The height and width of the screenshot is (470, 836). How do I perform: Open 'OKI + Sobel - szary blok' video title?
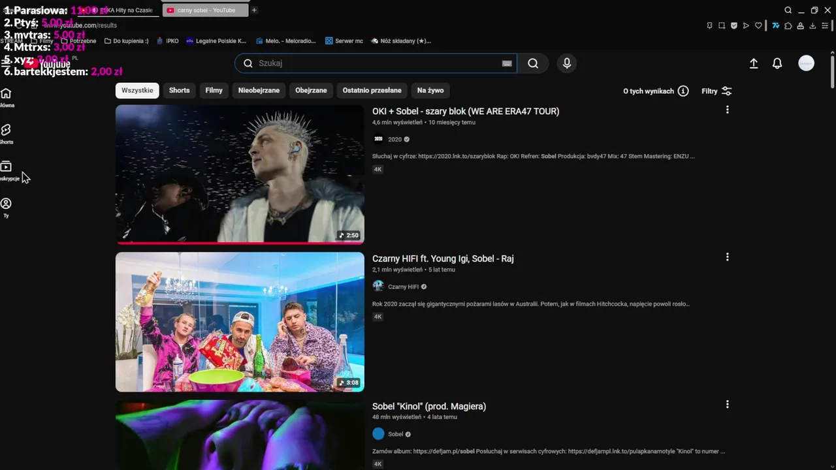466,111
